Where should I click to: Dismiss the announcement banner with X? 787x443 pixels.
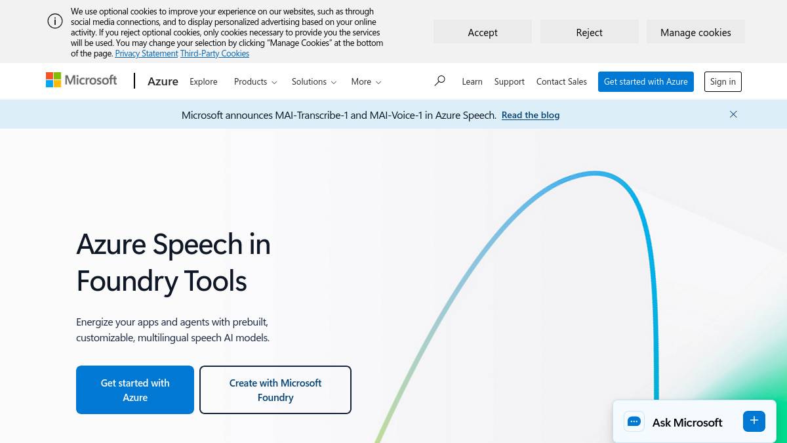733,114
